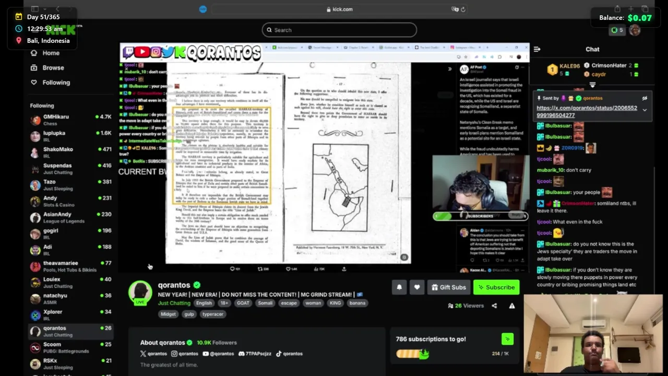Share the qorantos stream
Viewport: 668px width, 376px height.
click(x=494, y=305)
